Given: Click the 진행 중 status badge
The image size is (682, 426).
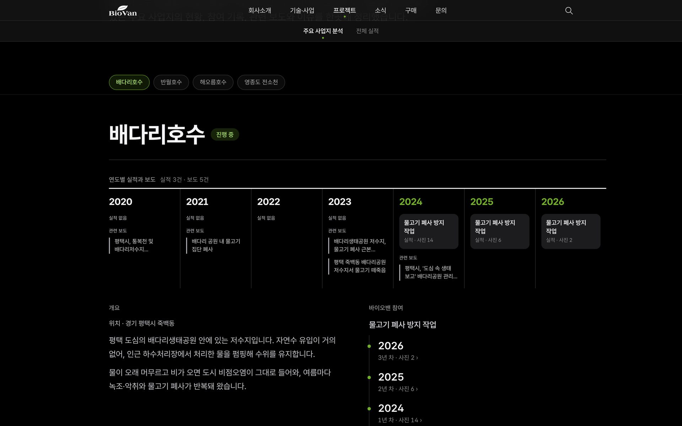Looking at the screenshot, I should coord(225,135).
